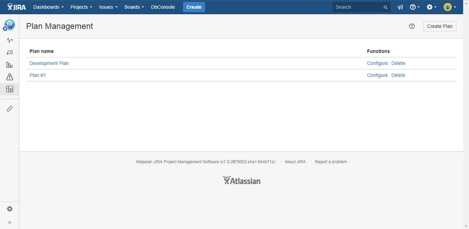Click the Atlassian footer logo
This screenshot has width=469, height=229.
coord(242,180)
